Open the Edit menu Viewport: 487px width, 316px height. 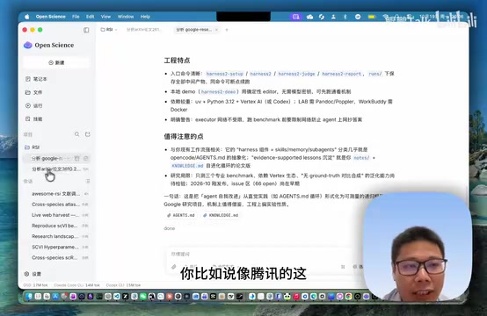(90, 17)
